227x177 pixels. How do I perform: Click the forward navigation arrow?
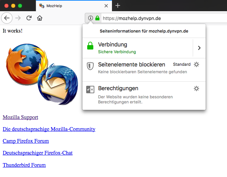(18, 18)
